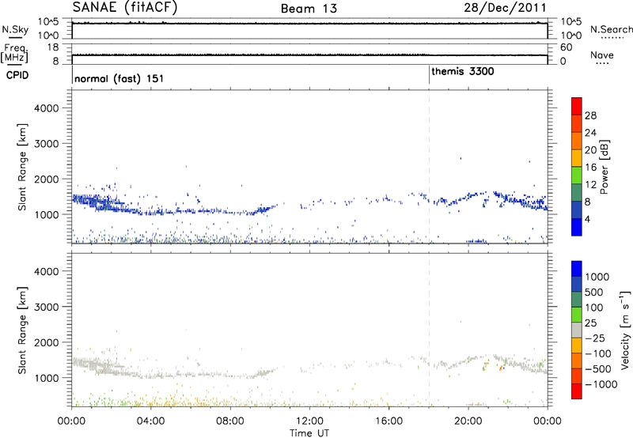The image size is (633, 438).
Task: Select the Freq. [MHz] axis label
Action: 15,54
